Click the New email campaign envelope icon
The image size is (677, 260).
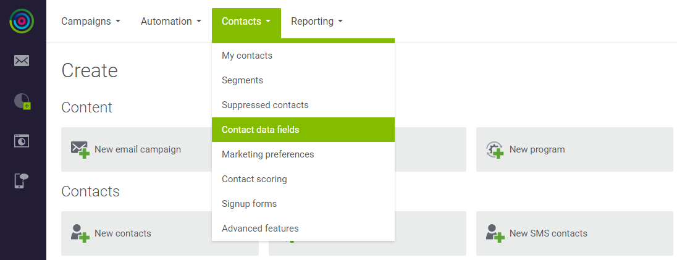pos(80,149)
